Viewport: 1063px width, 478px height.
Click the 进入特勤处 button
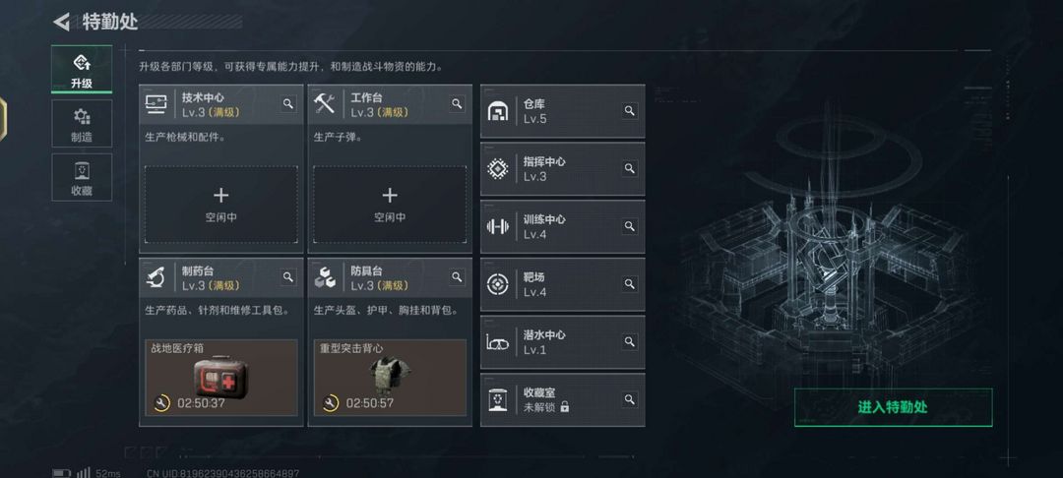(893, 407)
